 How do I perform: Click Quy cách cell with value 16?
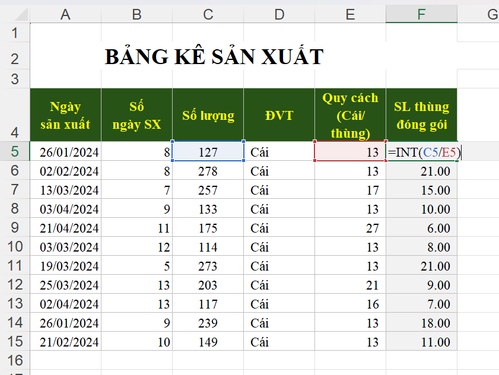(351, 303)
